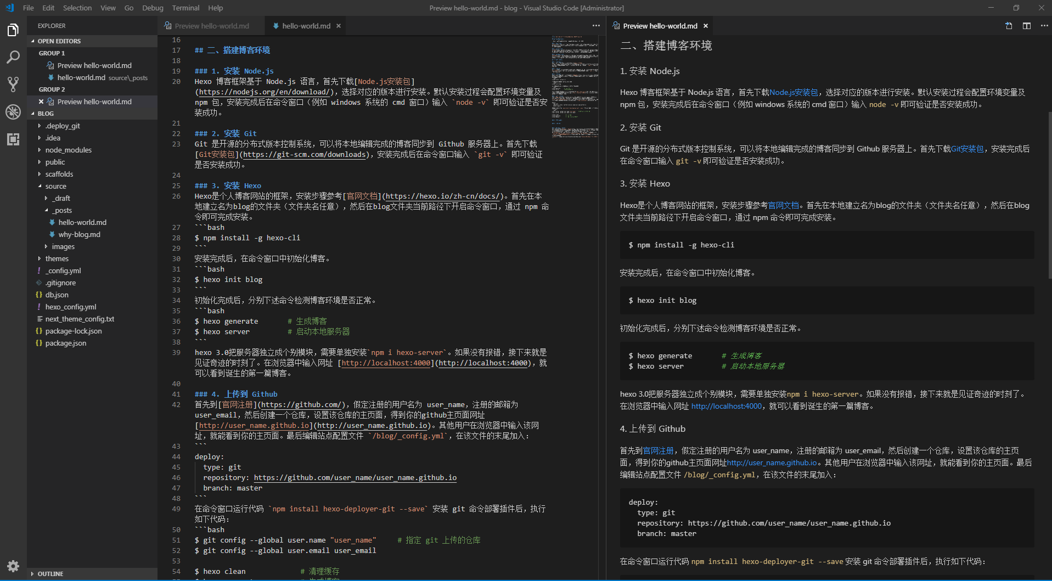Switch to the left Preview hello-world.md tab
Viewport: 1052px width, 581px height.
pyautogui.click(x=212, y=26)
